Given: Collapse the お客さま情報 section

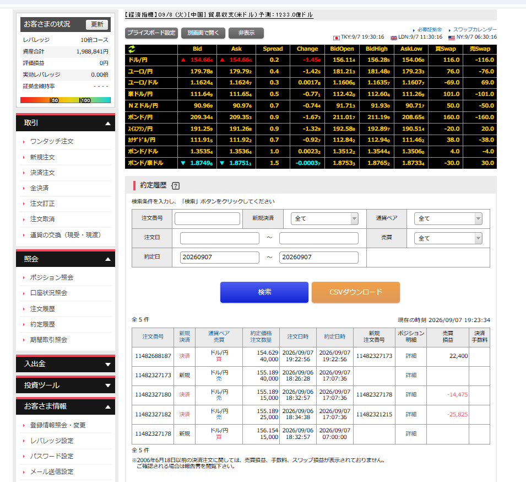Looking at the screenshot, I should pos(66,406).
